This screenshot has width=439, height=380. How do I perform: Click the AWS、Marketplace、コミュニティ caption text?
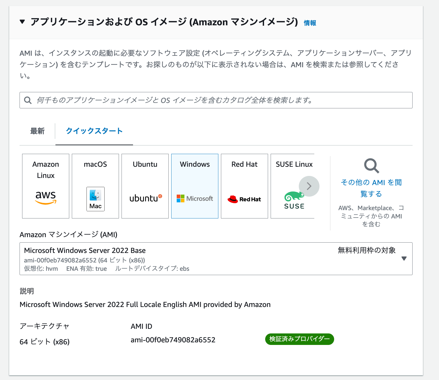[371, 216]
